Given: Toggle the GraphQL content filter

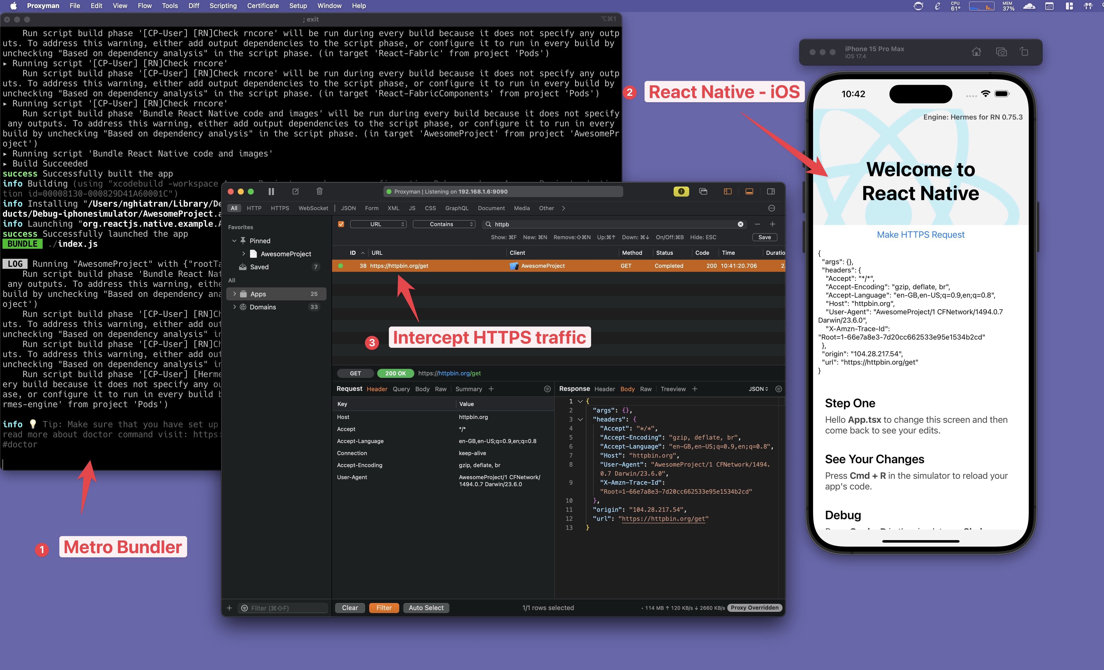Looking at the screenshot, I should pos(456,208).
